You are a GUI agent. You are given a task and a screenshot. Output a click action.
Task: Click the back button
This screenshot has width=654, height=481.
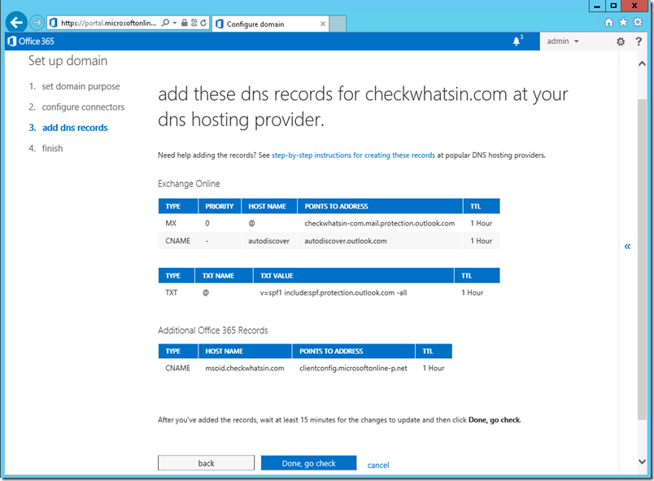coord(206,463)
